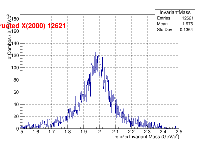Click the x-axis tick label 2.5
This screenshot has height=143, width=199.
click(x=179, y=132)
